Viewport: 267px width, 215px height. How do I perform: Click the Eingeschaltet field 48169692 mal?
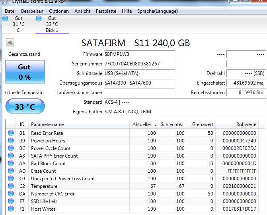[x=246, y=83]
